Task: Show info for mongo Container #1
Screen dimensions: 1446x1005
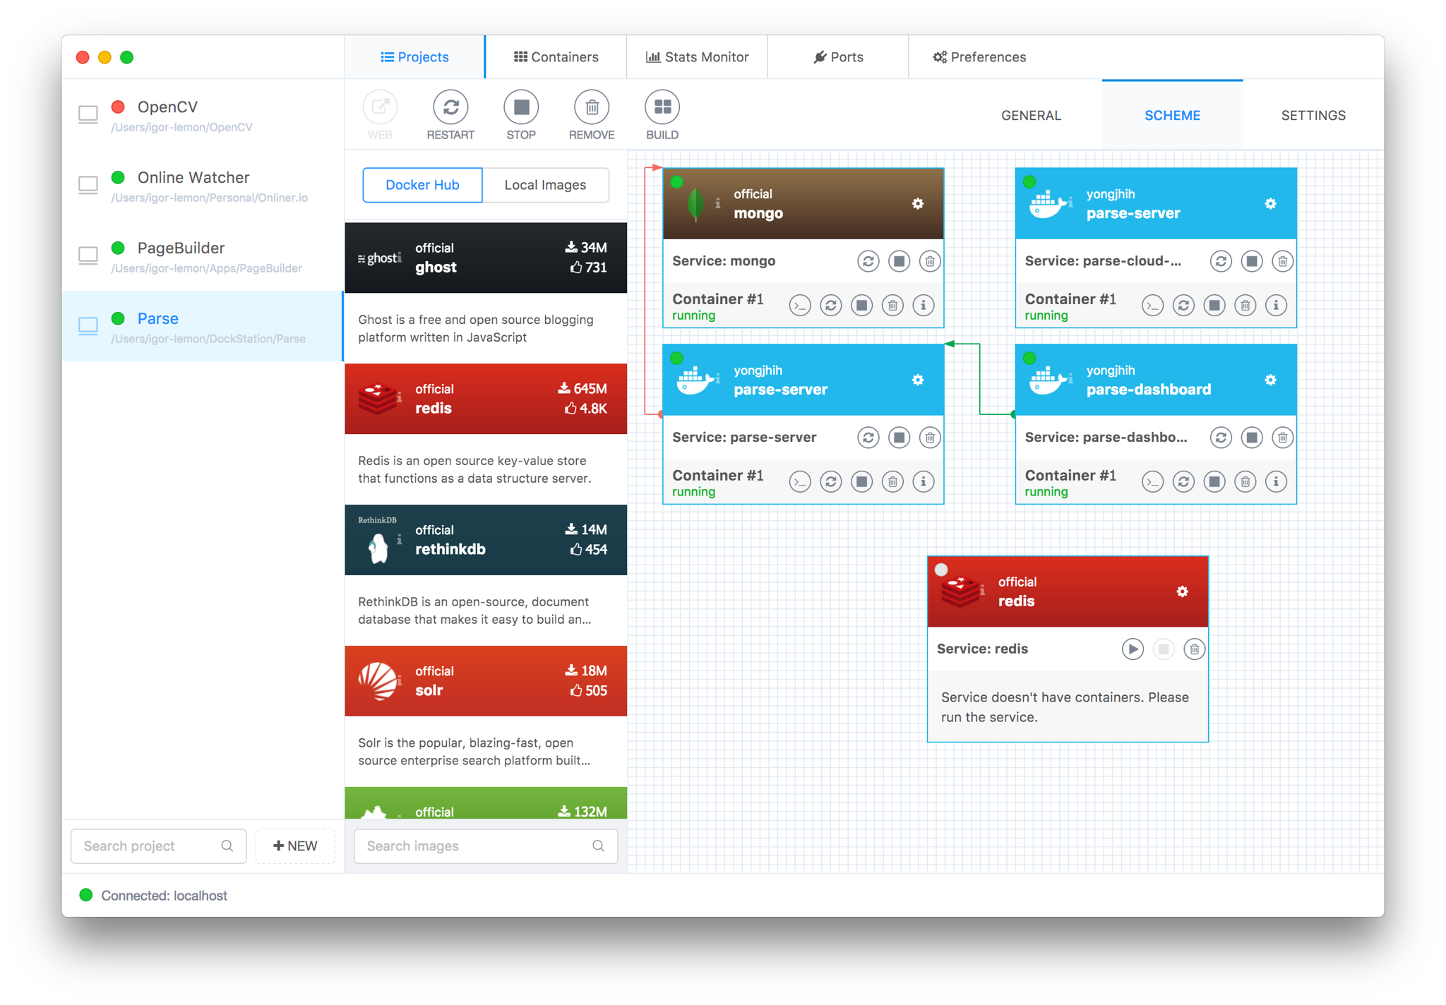Action: tap(924, 306)
